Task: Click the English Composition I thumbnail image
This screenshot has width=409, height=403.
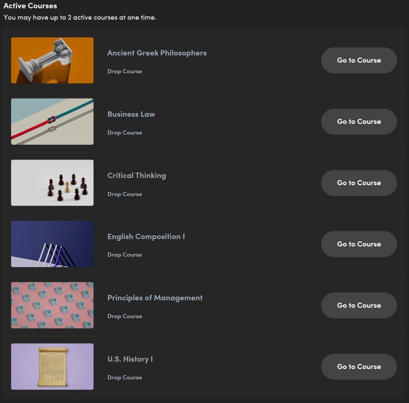Action: point(52,244)
